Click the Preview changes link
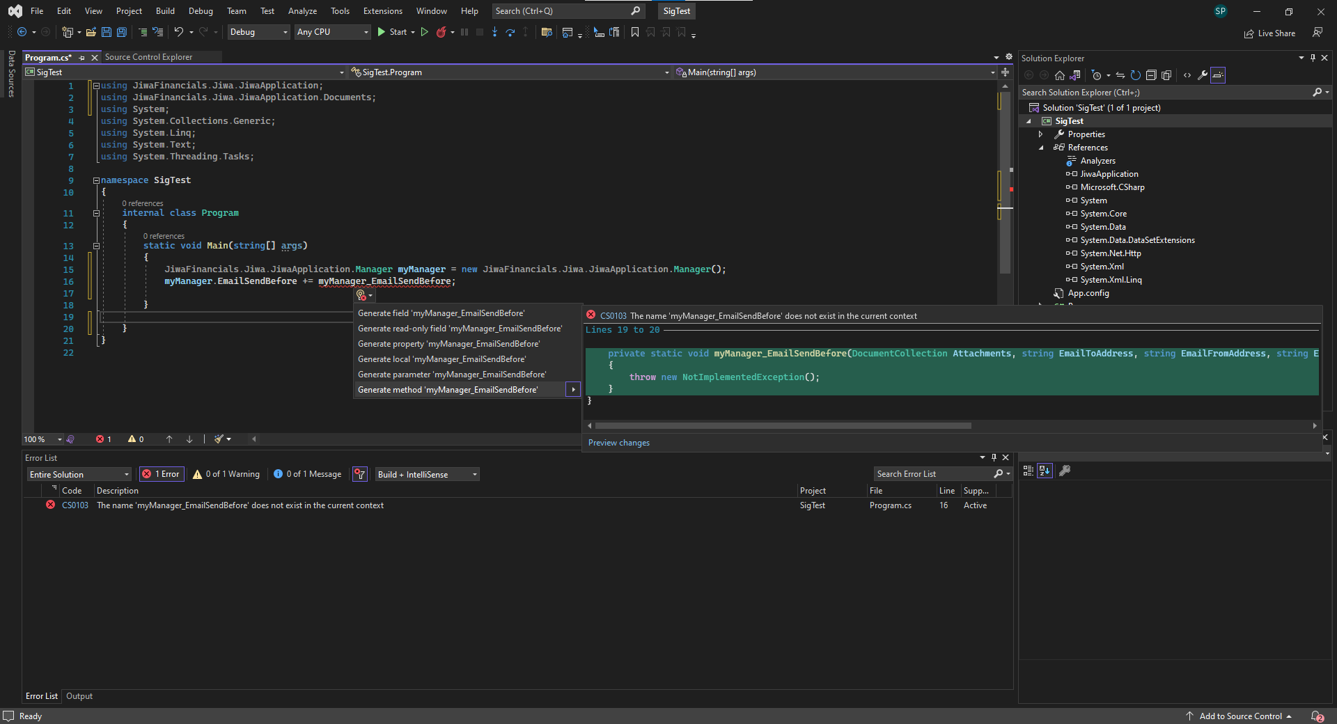1337x724 pixels. [618, 443]
